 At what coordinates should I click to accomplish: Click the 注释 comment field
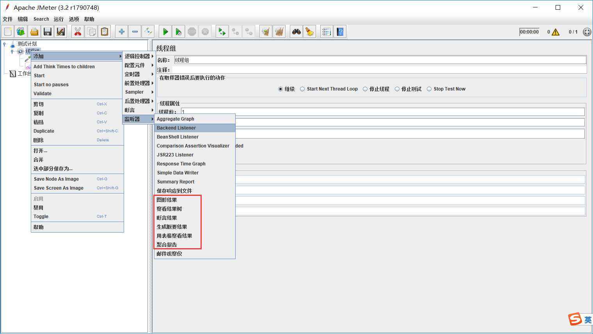click(x=379, y=70)
